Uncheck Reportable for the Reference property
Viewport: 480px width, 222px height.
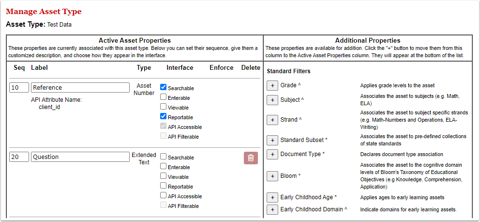pyautogui.click(x=164, y=117)
